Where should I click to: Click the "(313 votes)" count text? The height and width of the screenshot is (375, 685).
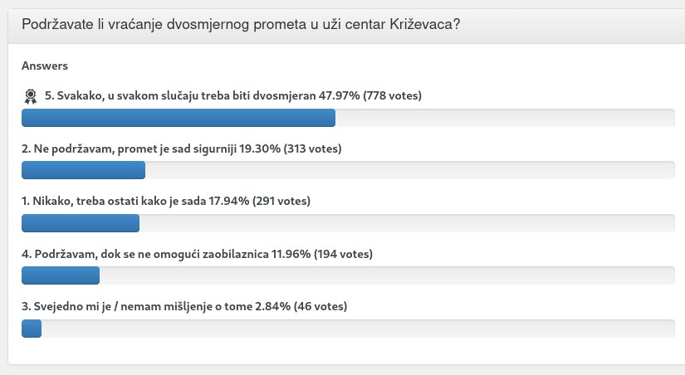pos(313,149)
